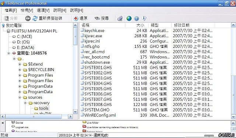This screenshot has width=236, height=138.
Task: Click legend panel scroll up arrow
Action: pos(233,123)
